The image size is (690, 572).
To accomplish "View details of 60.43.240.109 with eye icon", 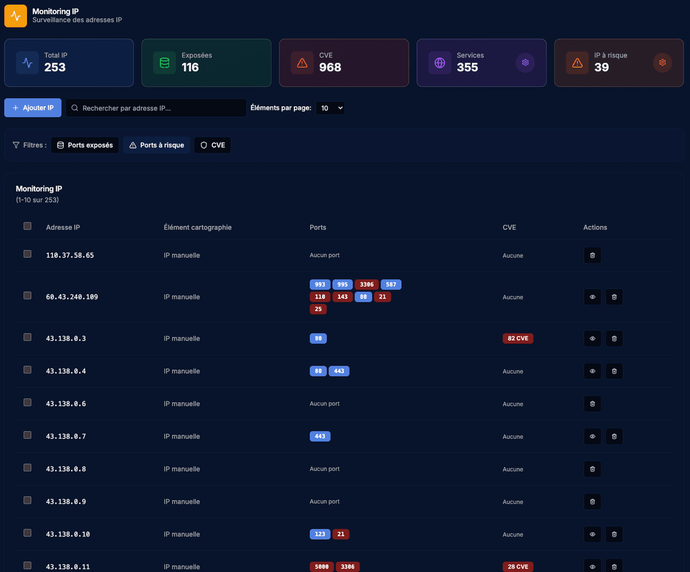I will pyautogui.click(x=592, y=297).
